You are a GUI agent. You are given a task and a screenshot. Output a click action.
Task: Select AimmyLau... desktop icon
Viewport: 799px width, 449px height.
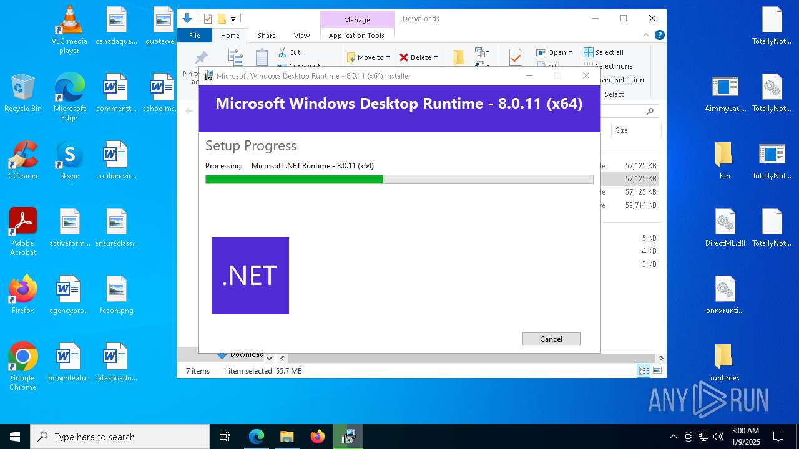coord(725,93)
